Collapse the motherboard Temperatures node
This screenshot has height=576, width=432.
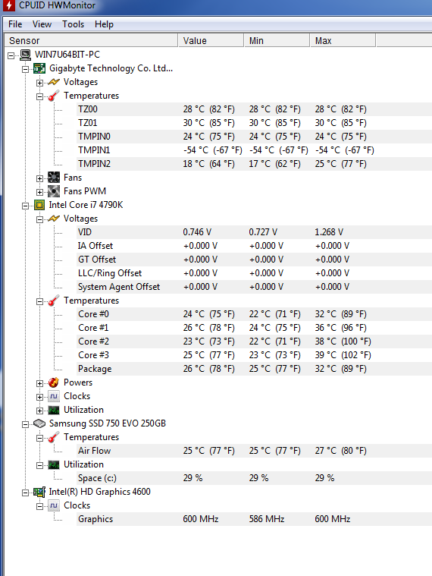tap(39, 97)
